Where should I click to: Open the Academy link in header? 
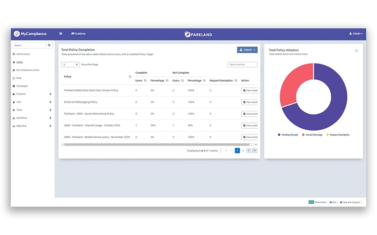pyautogui.click(x=78, y=34)
